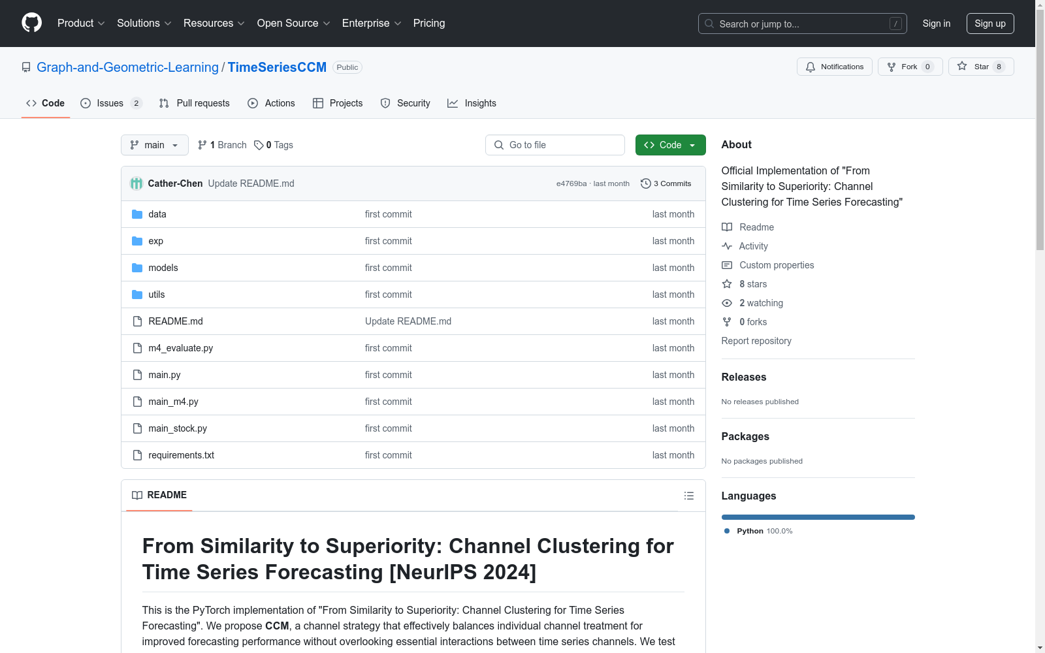Image resolution: width=1045 pixels, height=653 pixels.
Task: Fork the repository
Action: click(x=910, y=67)
